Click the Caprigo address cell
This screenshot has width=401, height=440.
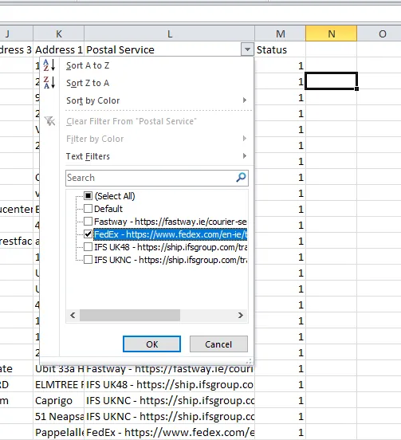click(x=59, y=400)
